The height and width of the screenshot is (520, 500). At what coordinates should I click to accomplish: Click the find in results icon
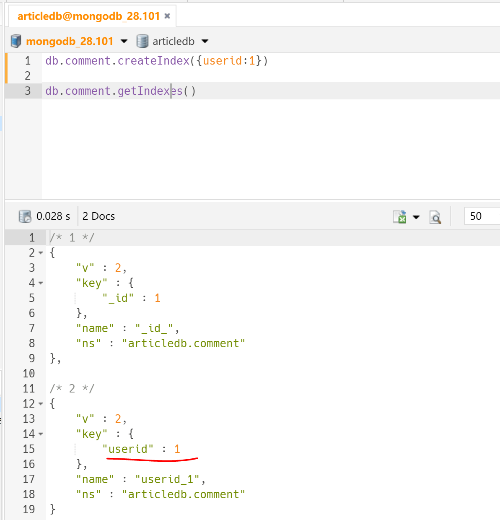[x=435, y=217]
